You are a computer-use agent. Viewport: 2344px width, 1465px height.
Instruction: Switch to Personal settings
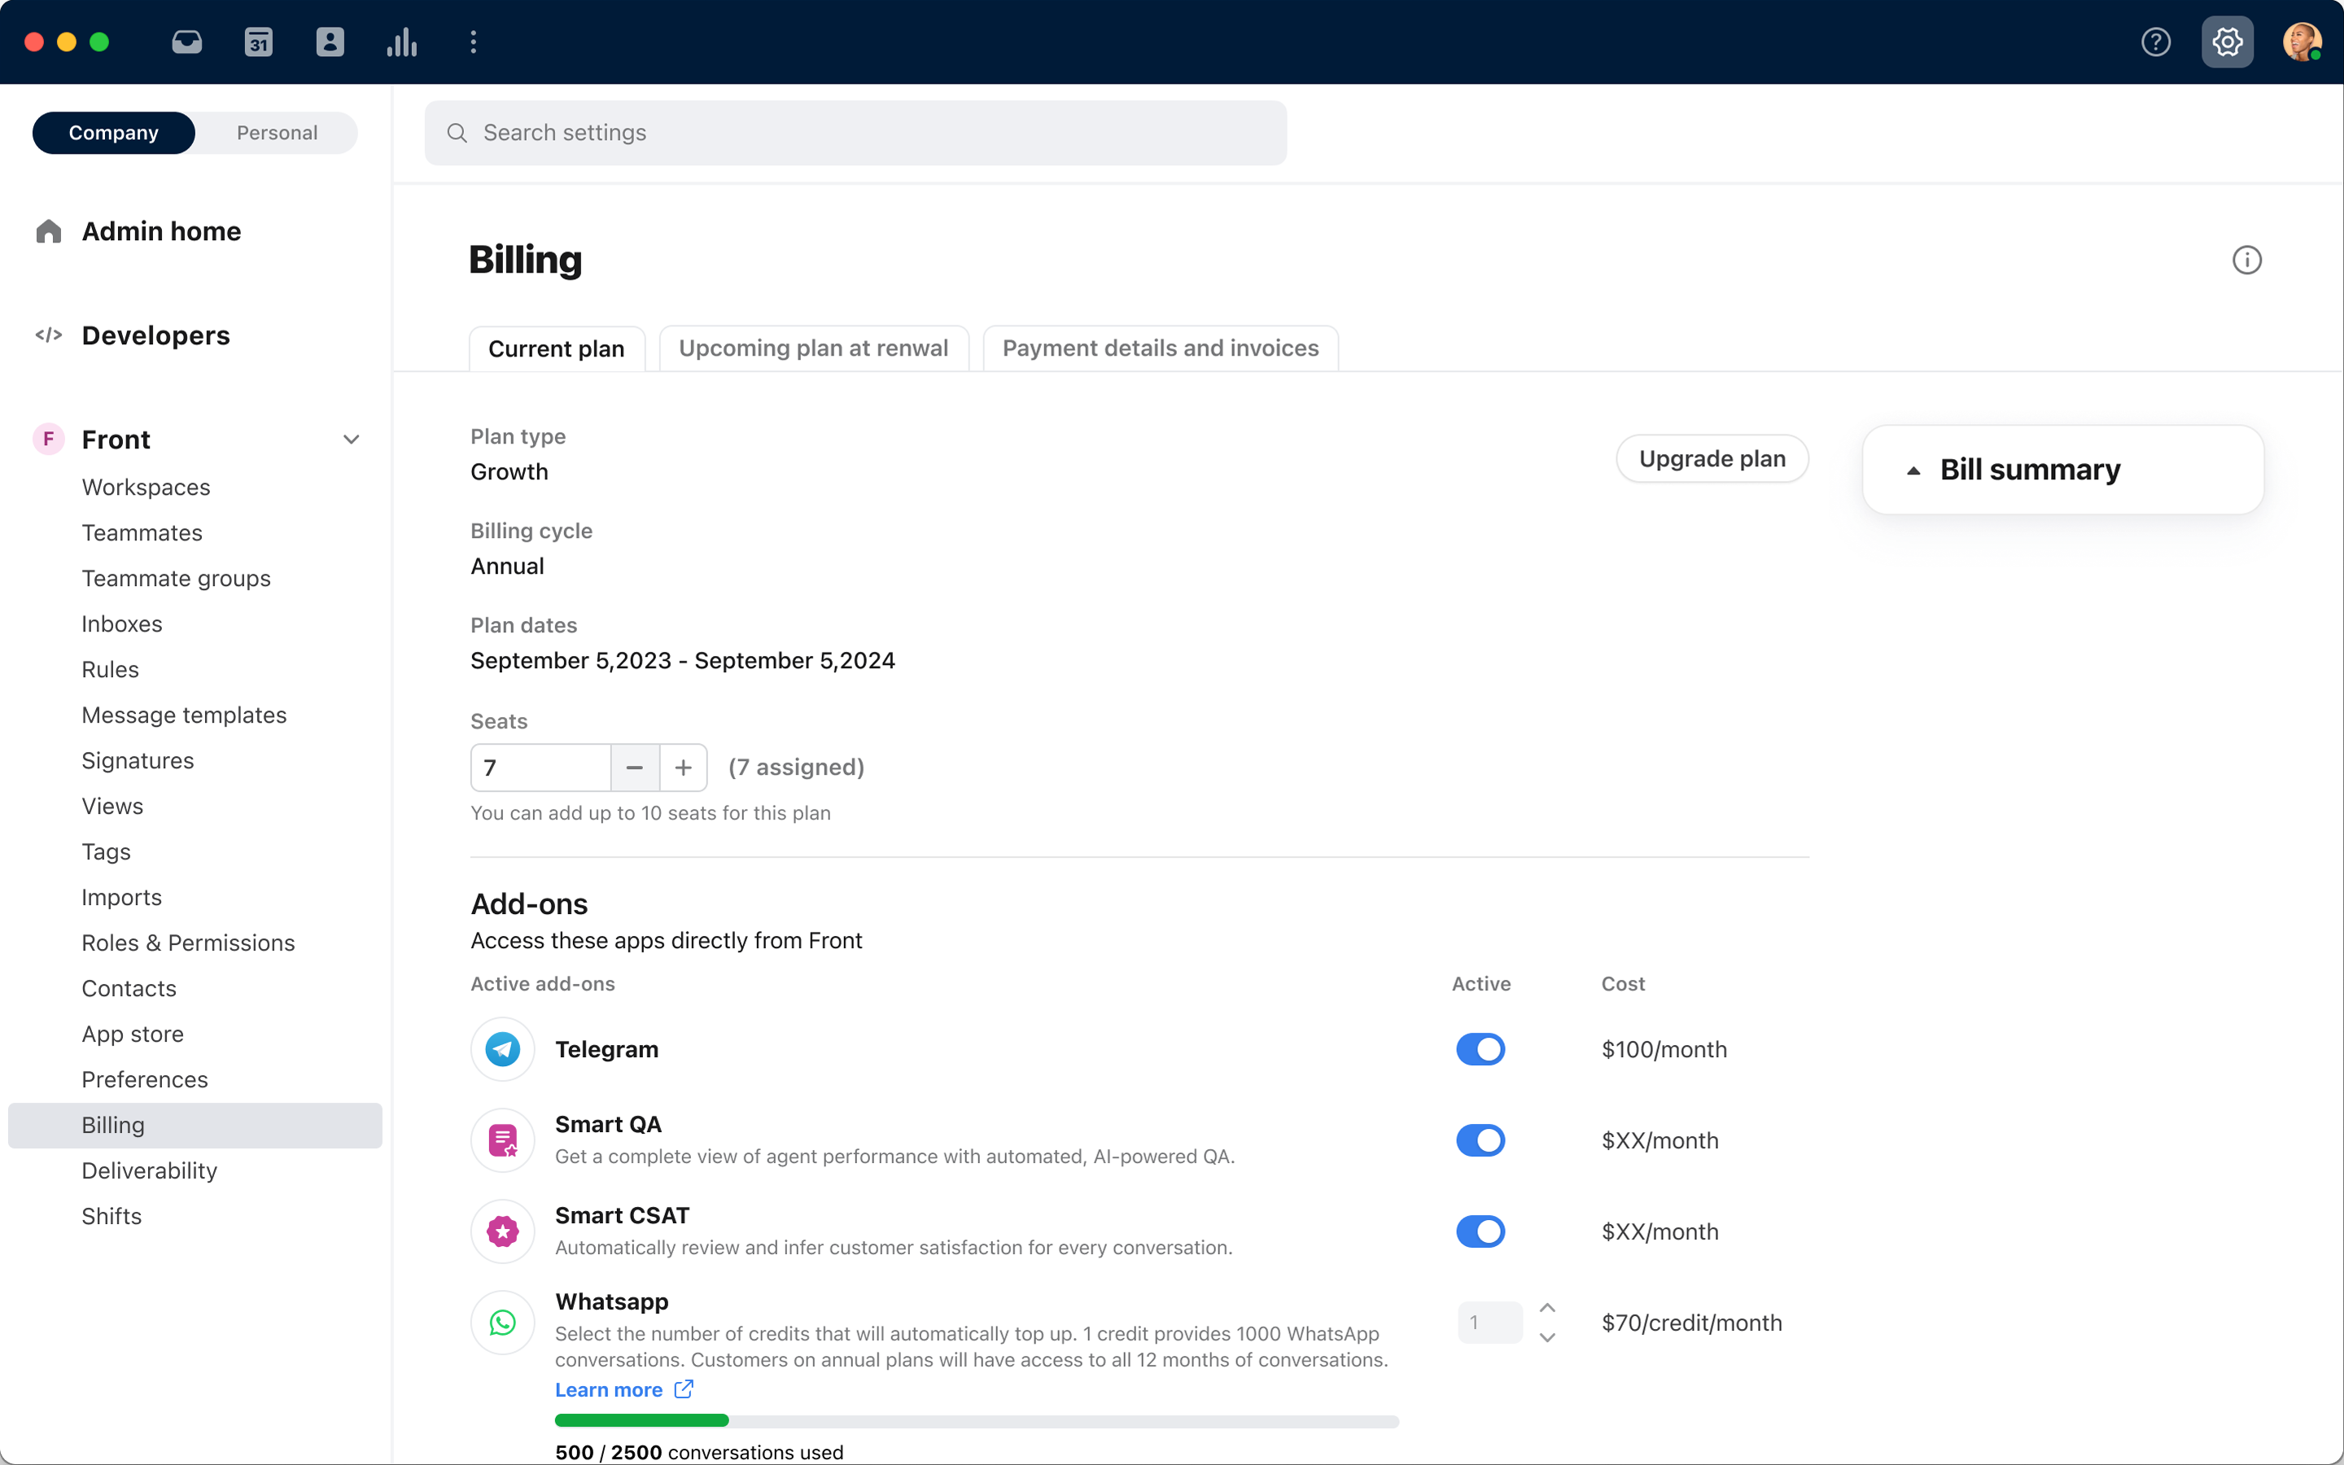point(277,133)
